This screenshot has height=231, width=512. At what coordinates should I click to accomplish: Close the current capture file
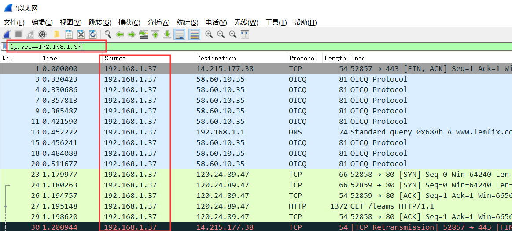coord(81,34)
